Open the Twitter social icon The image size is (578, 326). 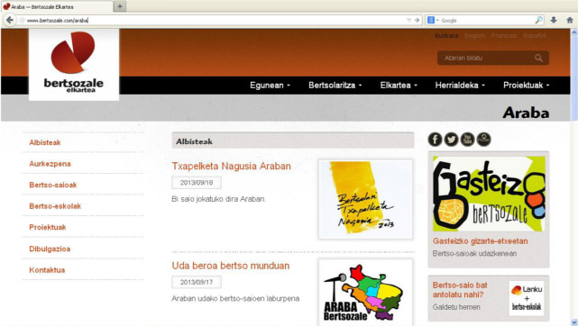[x=451, y=140]
